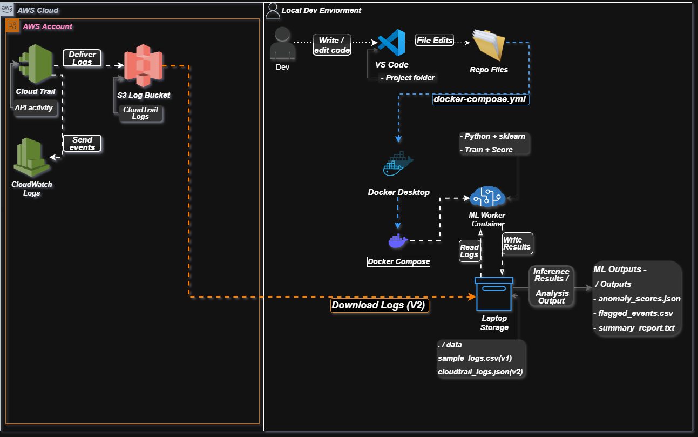Viewport: 698px width, 437px height.
Task: Select the Write / edit code label
Action: click(333, 45)
